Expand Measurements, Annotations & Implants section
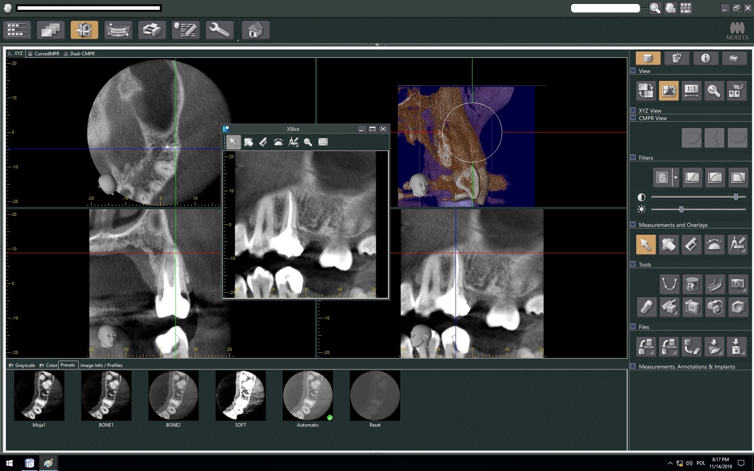Screen dimensions: 754x471 pos(633,366)
